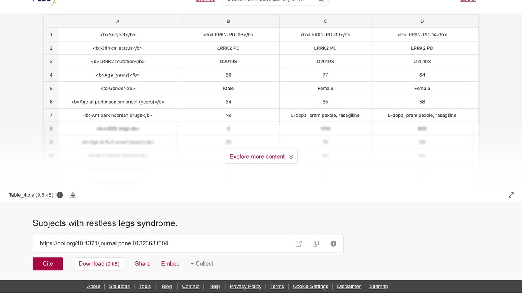The image size is (522, 294).
Task: Click Download (0 kB) button
Action: (x=99, y=264)
